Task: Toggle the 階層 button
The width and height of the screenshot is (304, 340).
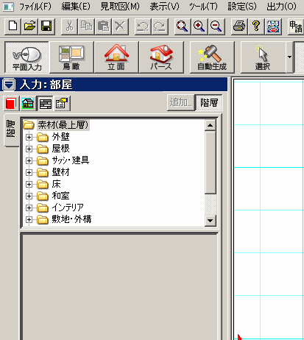Action: pyautogui.click(x=209, y=102)
